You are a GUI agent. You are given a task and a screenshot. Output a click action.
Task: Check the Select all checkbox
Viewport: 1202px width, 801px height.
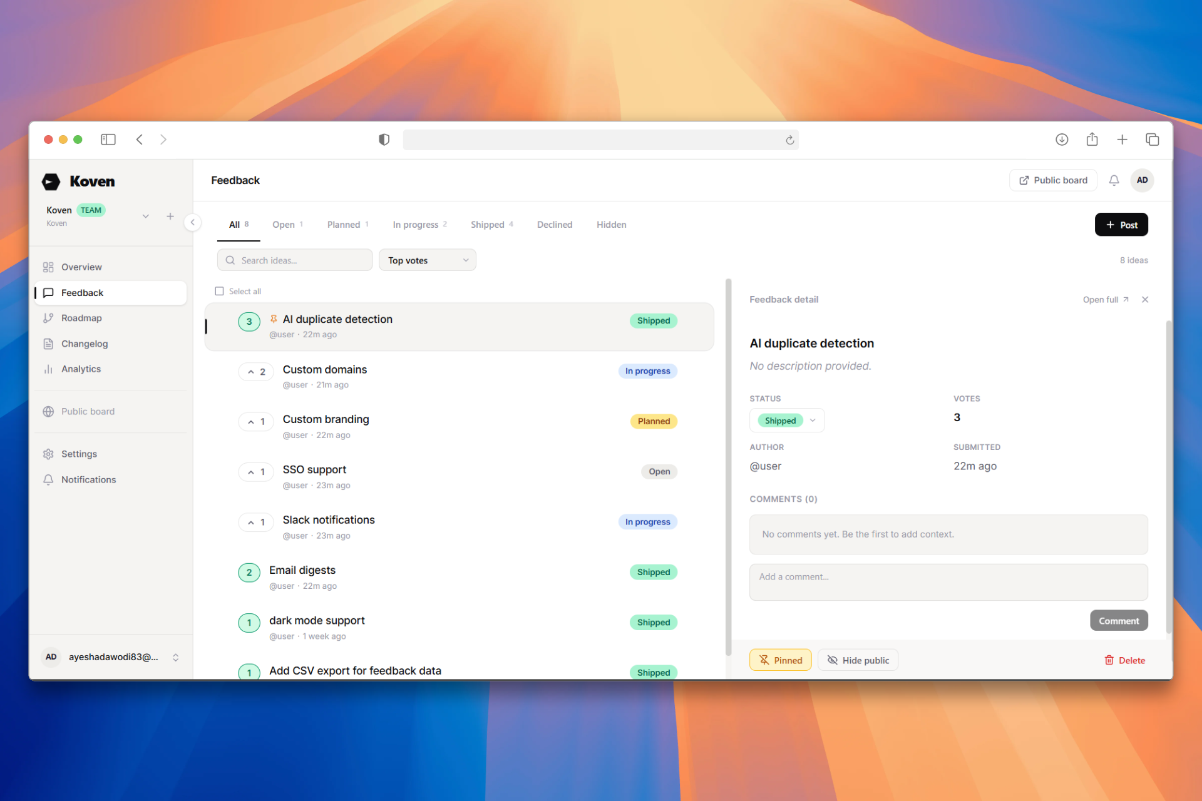pyautogui.click(x=219, y=292)
